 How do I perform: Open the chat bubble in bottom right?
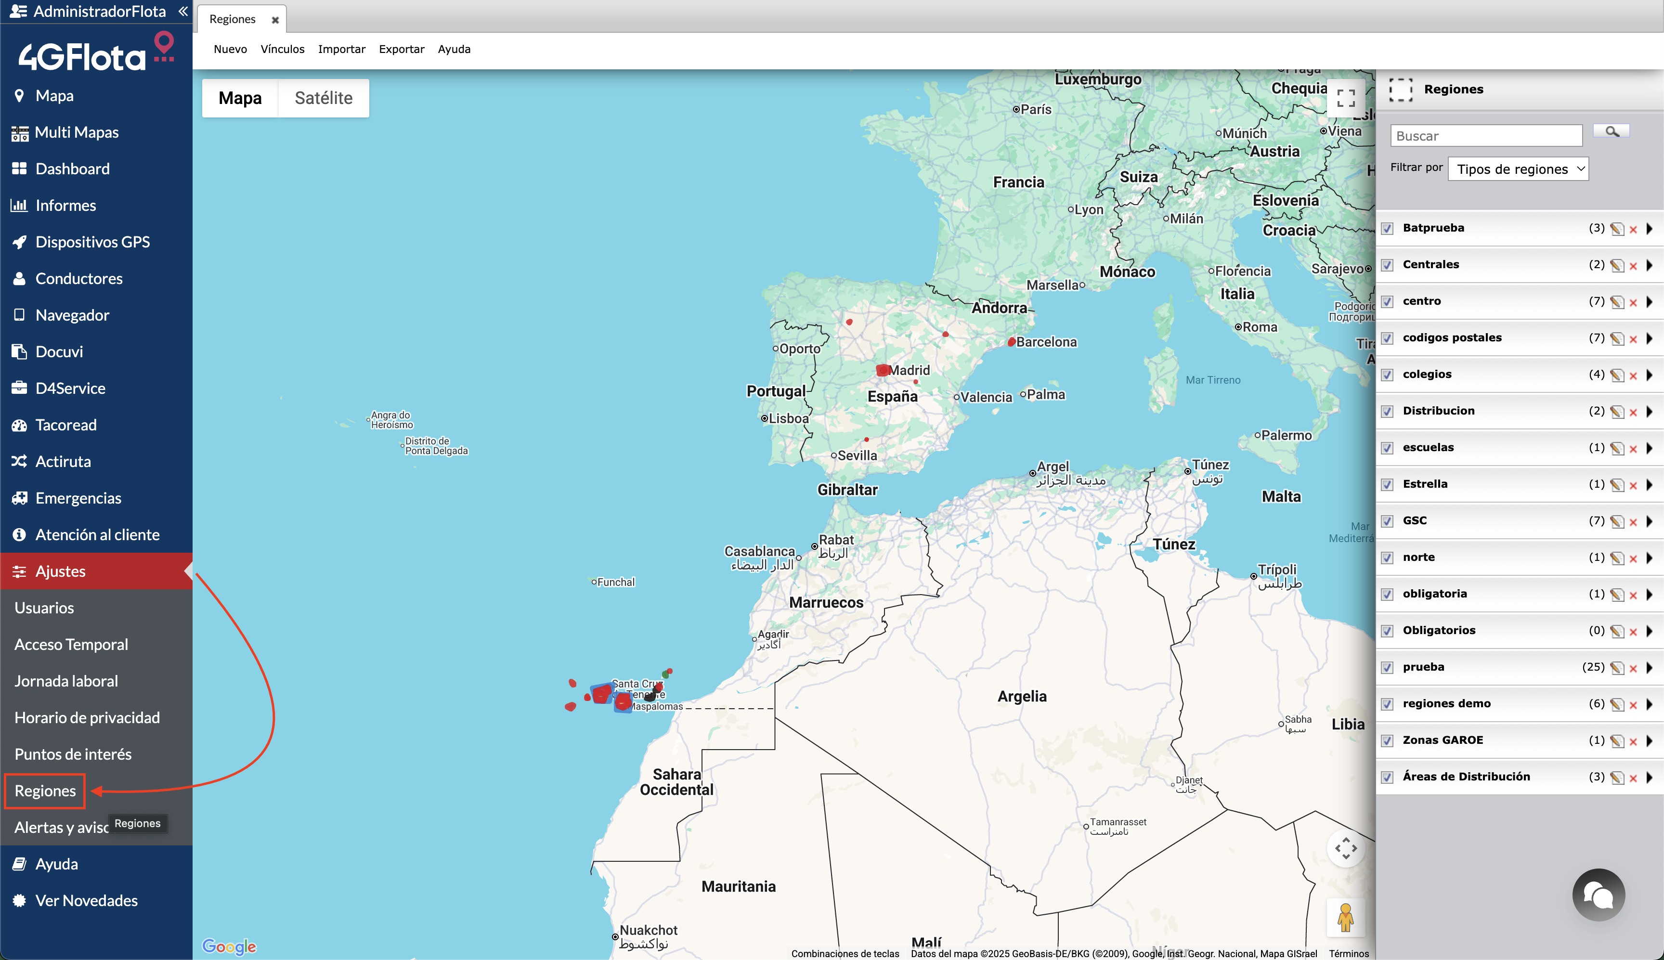(x=1598, y=895)
